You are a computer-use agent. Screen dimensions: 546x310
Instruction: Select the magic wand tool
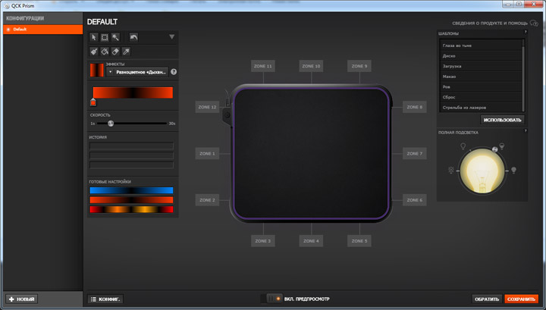click(x=115, y=37)
